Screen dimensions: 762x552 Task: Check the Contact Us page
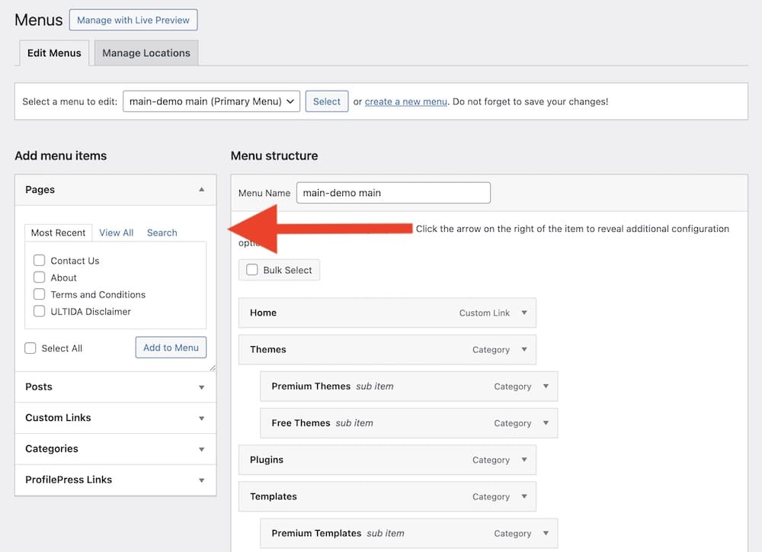[40, 260]
